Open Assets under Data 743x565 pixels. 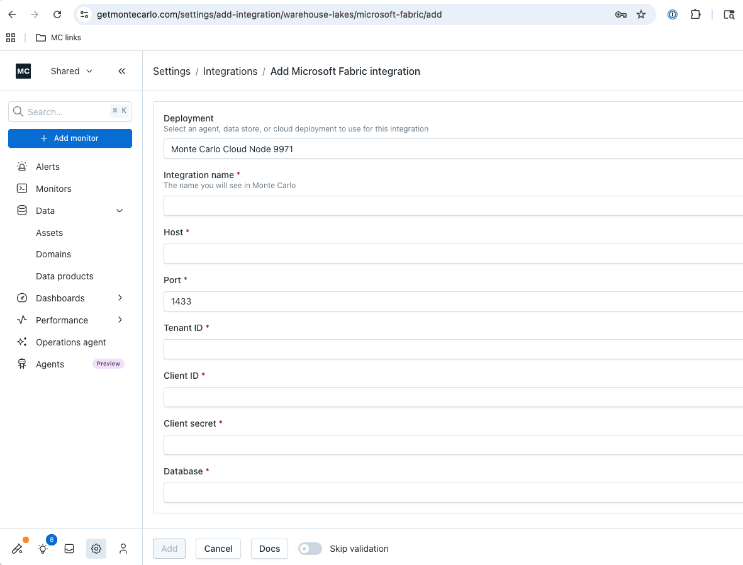pyautogui.click(x=49, y=233)
